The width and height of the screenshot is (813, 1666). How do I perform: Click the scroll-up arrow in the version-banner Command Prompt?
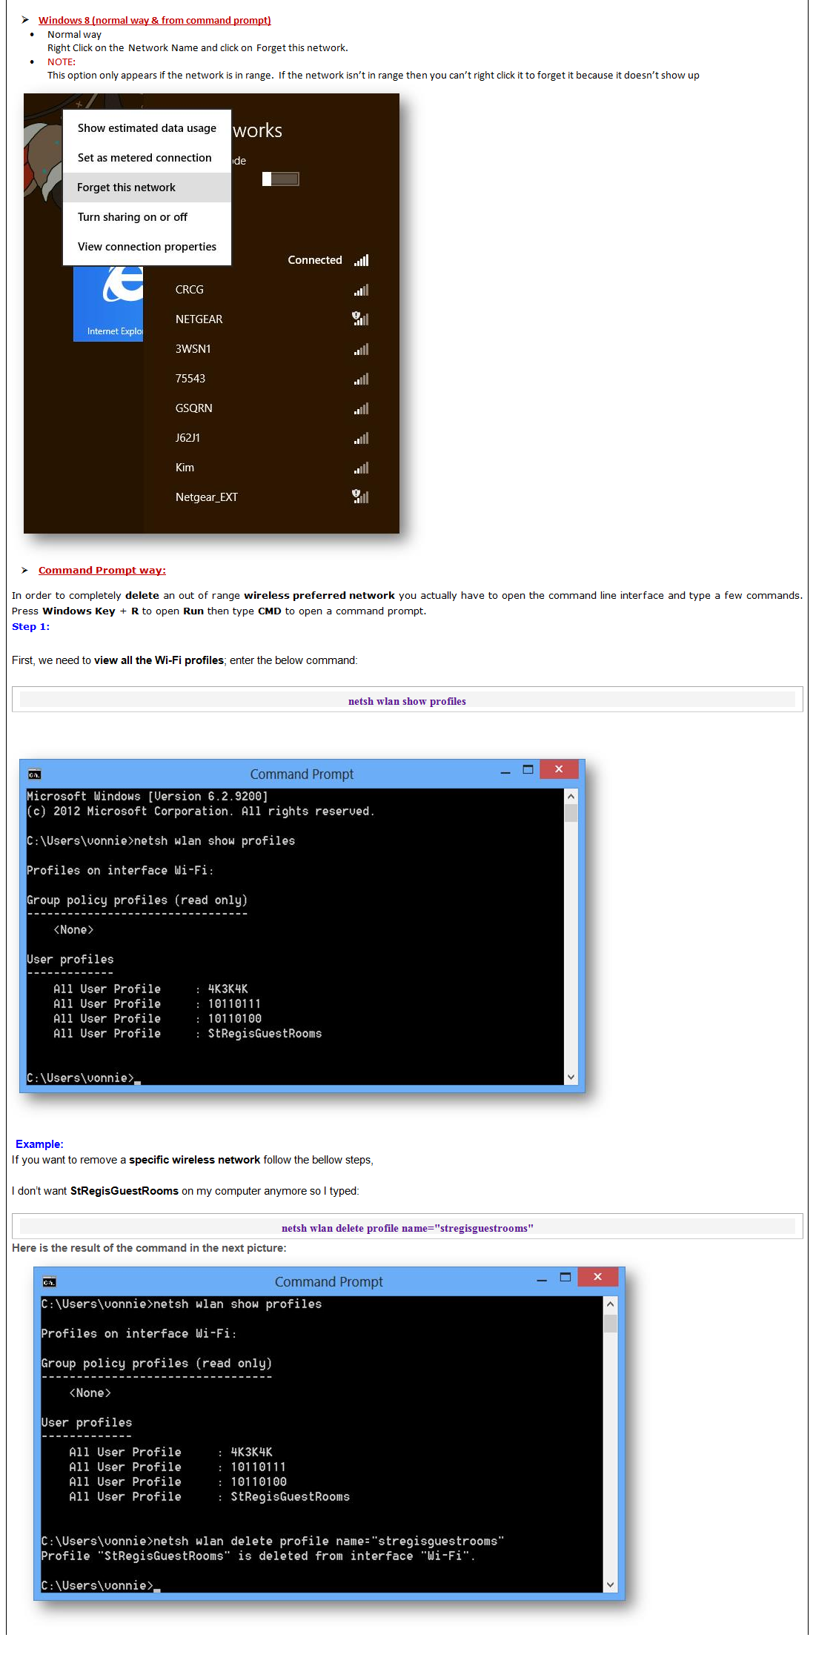(x=571, y=796)
